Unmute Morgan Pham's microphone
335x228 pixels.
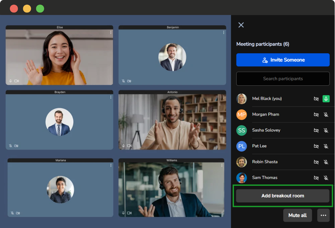tap(326, 115)
